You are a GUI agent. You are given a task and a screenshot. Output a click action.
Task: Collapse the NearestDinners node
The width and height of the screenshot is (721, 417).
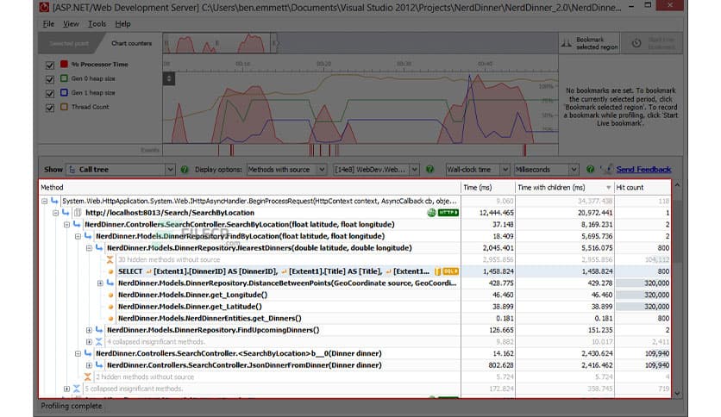pyautogui.click(x=89, y=248)
